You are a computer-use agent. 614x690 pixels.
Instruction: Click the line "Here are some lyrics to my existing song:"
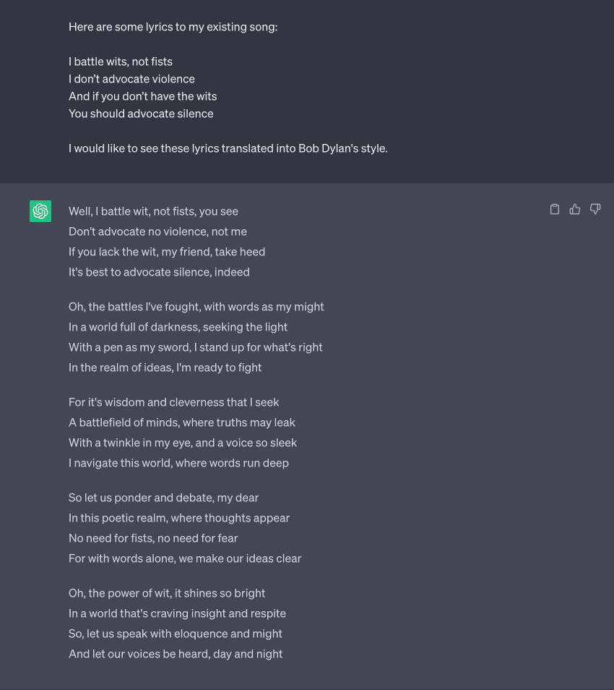173,27
